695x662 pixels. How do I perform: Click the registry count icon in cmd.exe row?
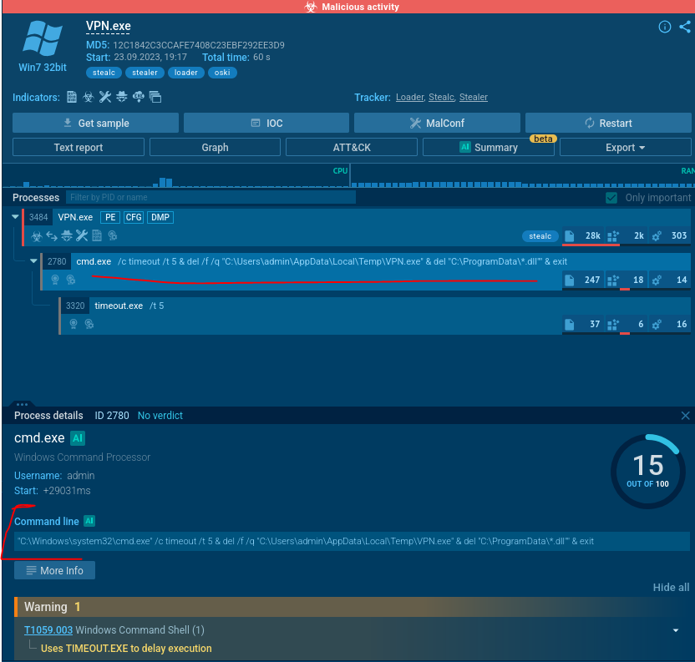(x=612, y=280)
